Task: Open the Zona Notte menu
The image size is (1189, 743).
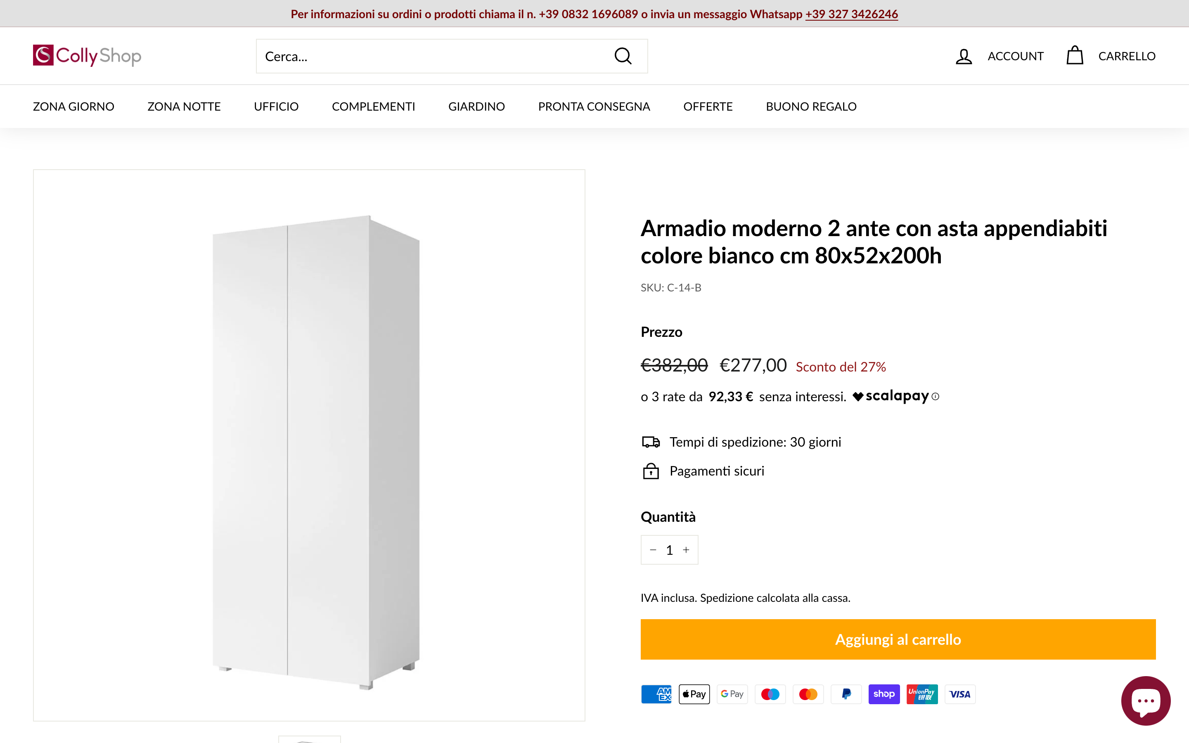Action: [x=184, y=106]
